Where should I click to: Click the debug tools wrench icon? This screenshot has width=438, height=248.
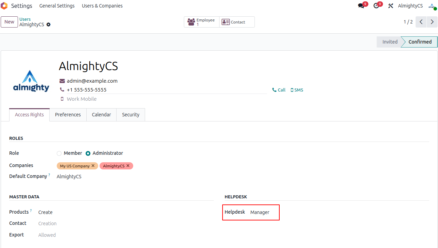tap(390, 6)
